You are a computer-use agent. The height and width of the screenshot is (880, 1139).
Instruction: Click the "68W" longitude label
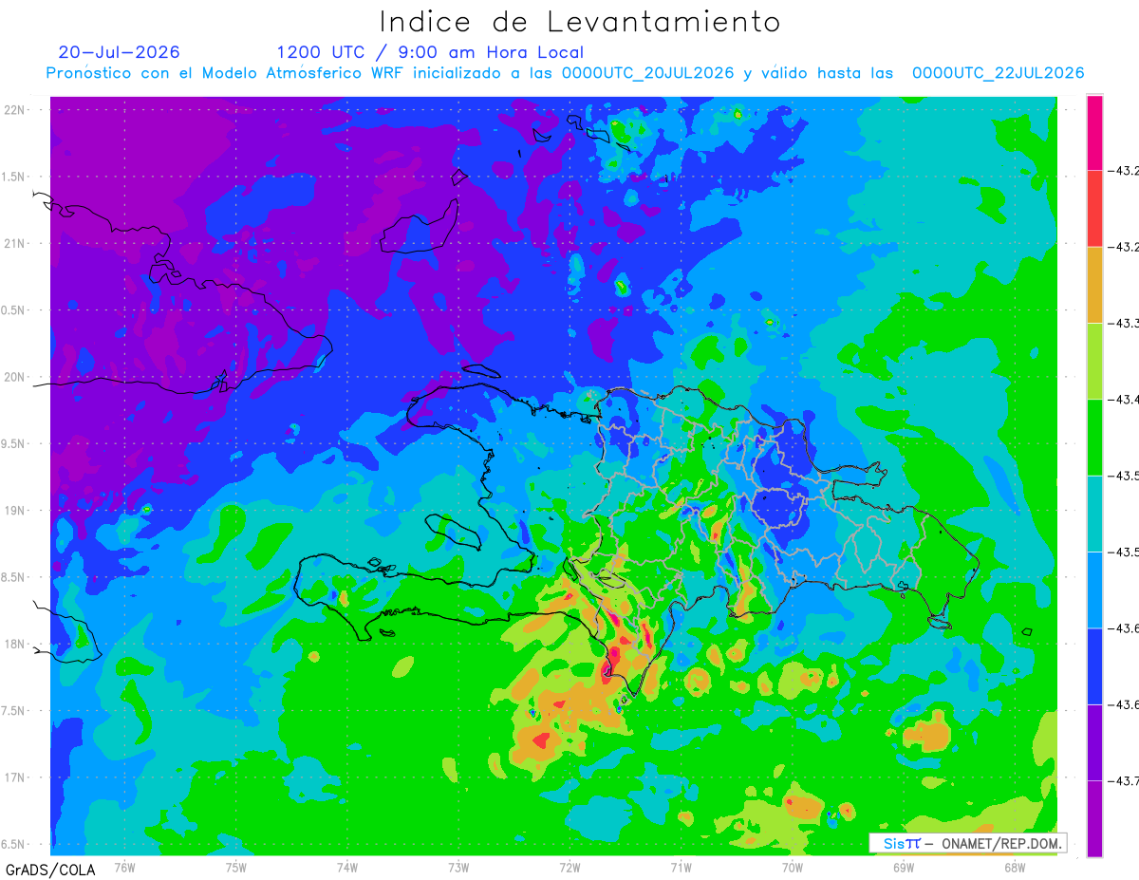(1015, 866)
